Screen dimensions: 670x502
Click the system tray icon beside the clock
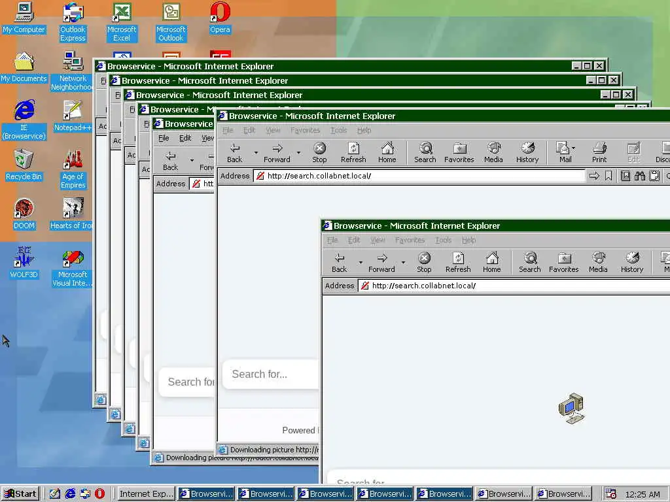click(611, 494)
